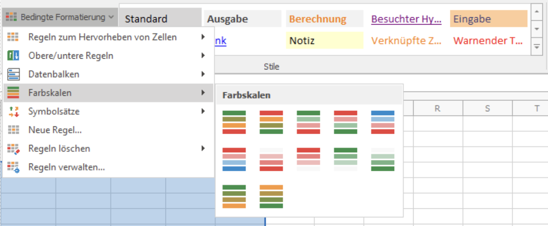548x226 pixels.
Task: Expand arrow next to Regeln zum Hervorheben von Zellen
Action: pos(203,37)
